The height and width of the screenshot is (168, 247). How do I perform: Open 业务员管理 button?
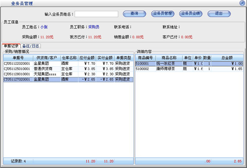[162, 14]
